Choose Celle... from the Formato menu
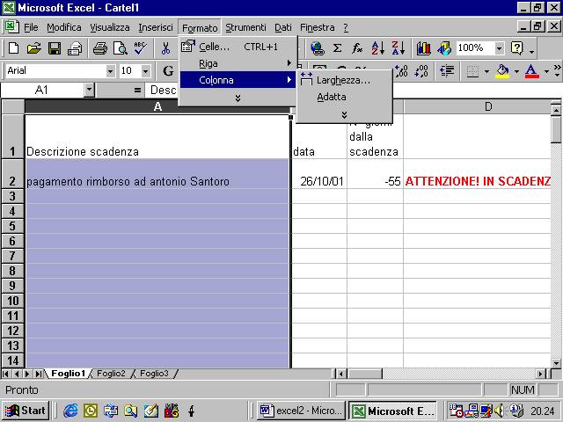563x422 pixels. (x=238, y=47)
